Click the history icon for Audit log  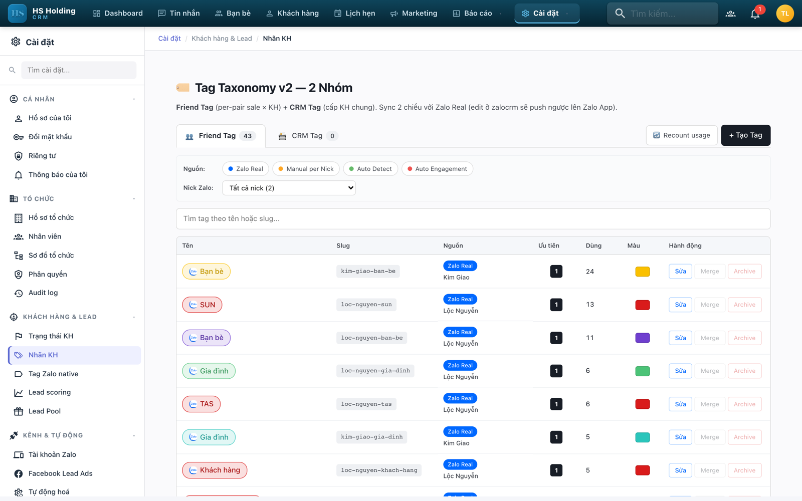[x=19, y=293]
